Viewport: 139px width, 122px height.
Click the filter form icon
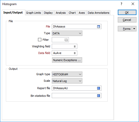(x=66, y=40)
